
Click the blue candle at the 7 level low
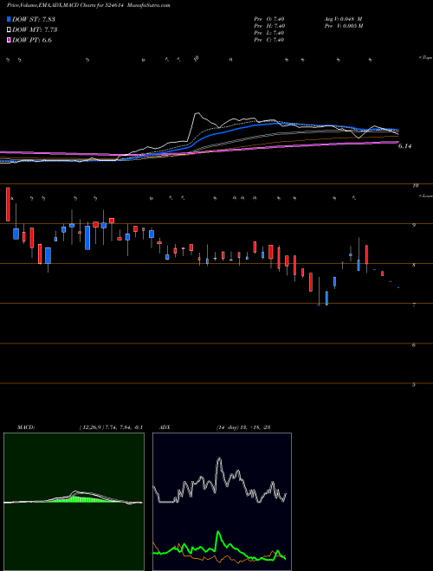point(327,298)
